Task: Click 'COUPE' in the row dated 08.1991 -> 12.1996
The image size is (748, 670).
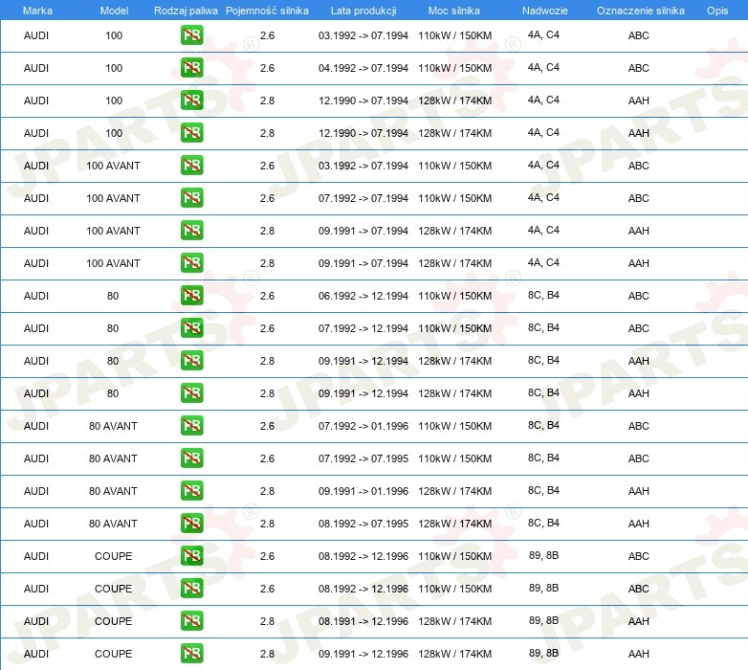Action: (113, 621)
